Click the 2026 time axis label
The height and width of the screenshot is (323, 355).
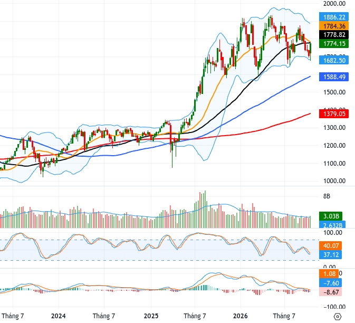(x=241, y=316)
